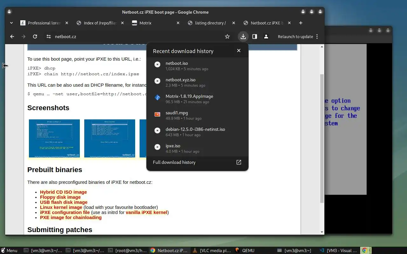This screenshot has width=407, height=254.
Task: Open ipxe.iso download entry
Action: pyautogui.click(x=197, y=149)
